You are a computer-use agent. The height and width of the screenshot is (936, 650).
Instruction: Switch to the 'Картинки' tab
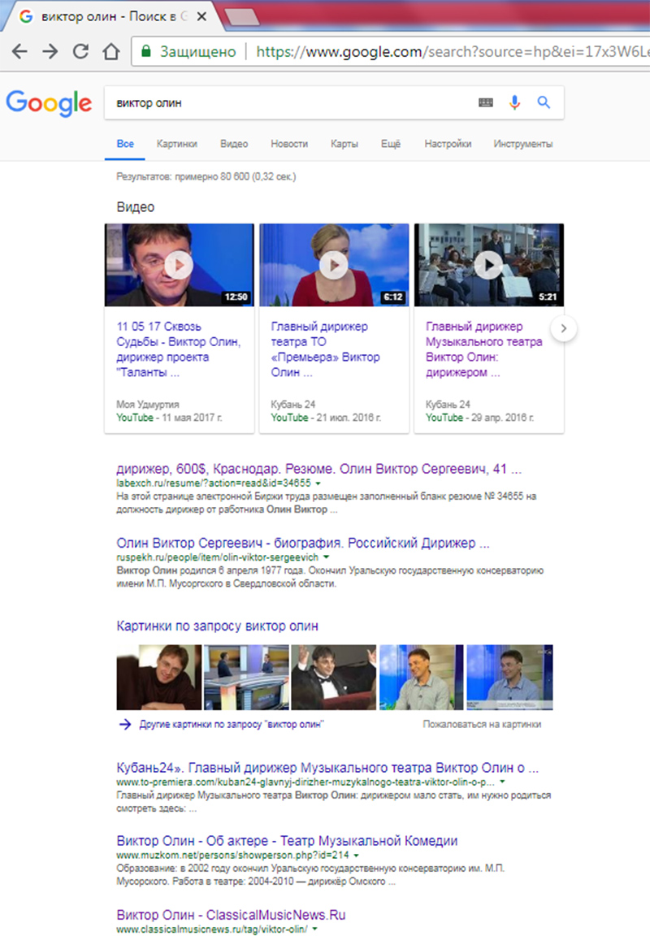coord(176,144)
